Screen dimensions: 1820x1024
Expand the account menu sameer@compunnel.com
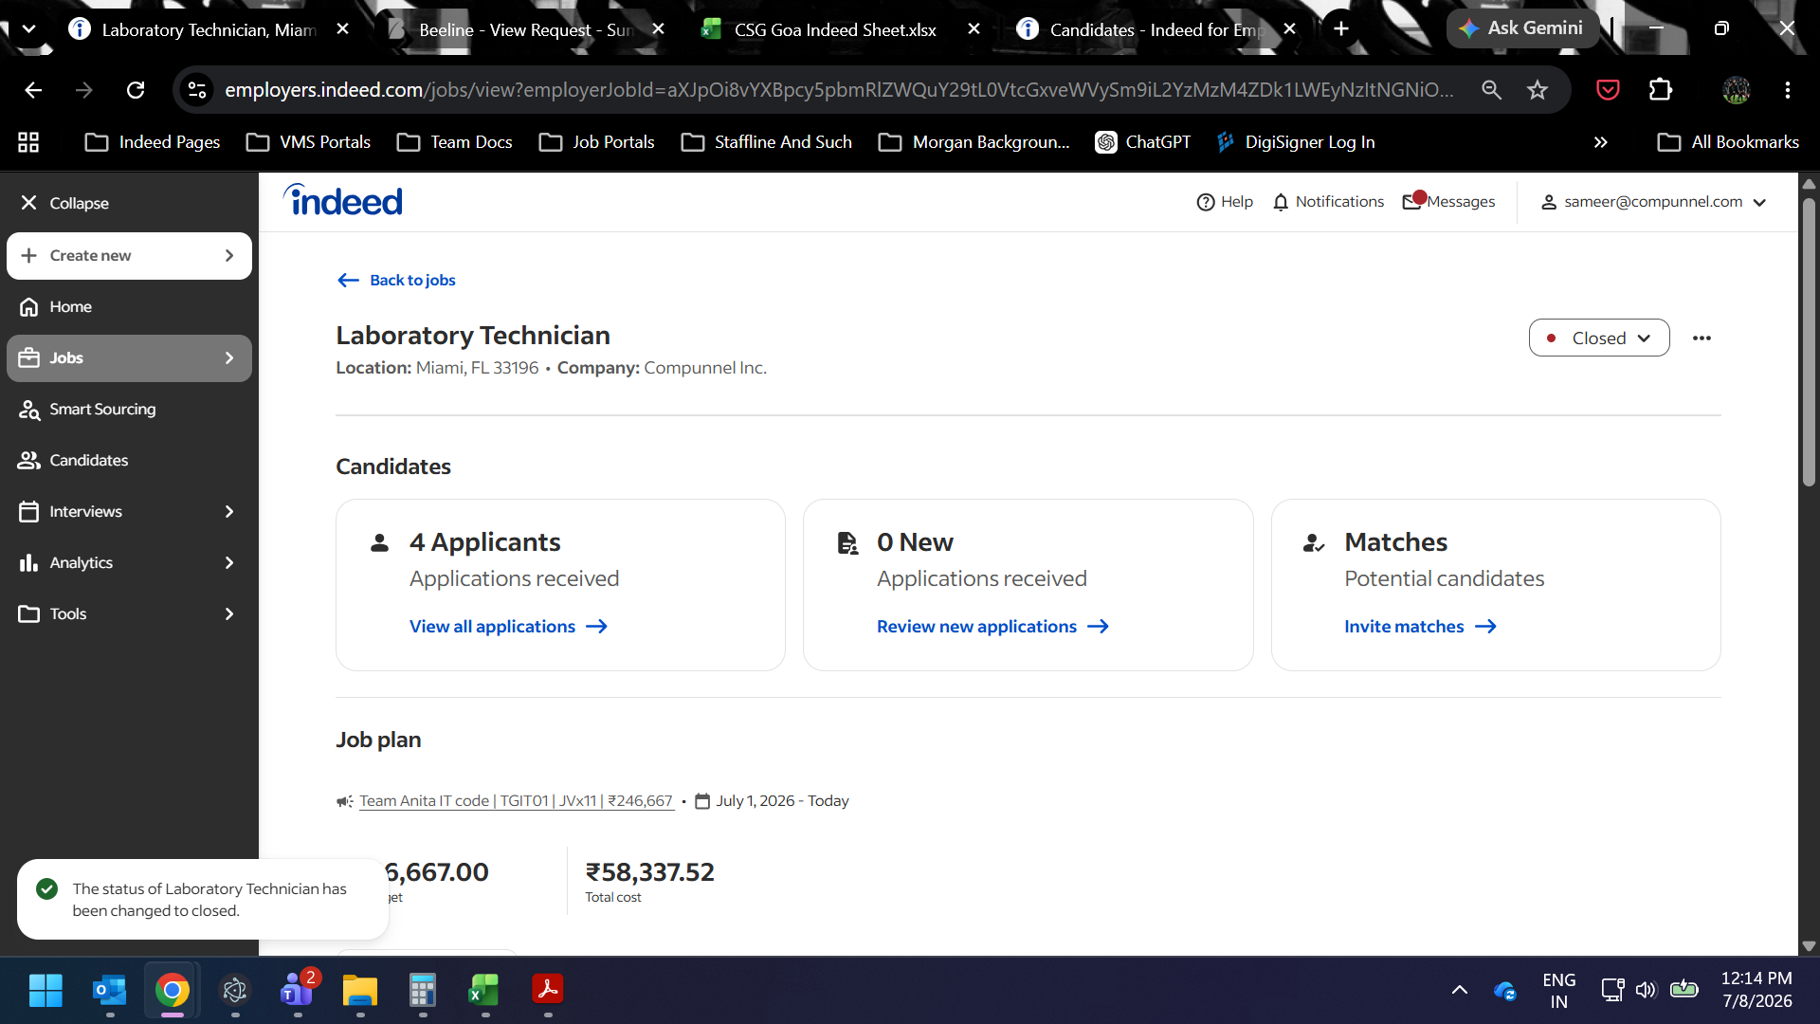[x=1653, y=202]
